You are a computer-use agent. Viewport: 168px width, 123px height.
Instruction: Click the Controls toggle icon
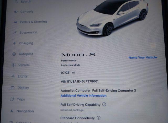pos(16,12)
